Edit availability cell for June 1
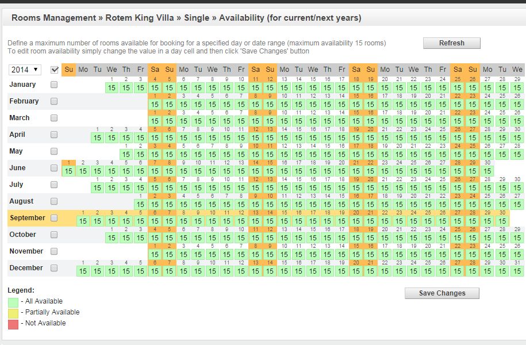The height and width of the screenshot is (345, 526). (x=69, y=171)
